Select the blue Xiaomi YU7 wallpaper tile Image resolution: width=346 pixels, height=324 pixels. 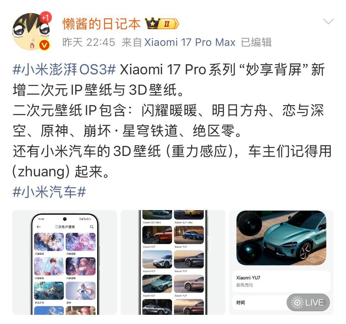[x=189, y=235]
